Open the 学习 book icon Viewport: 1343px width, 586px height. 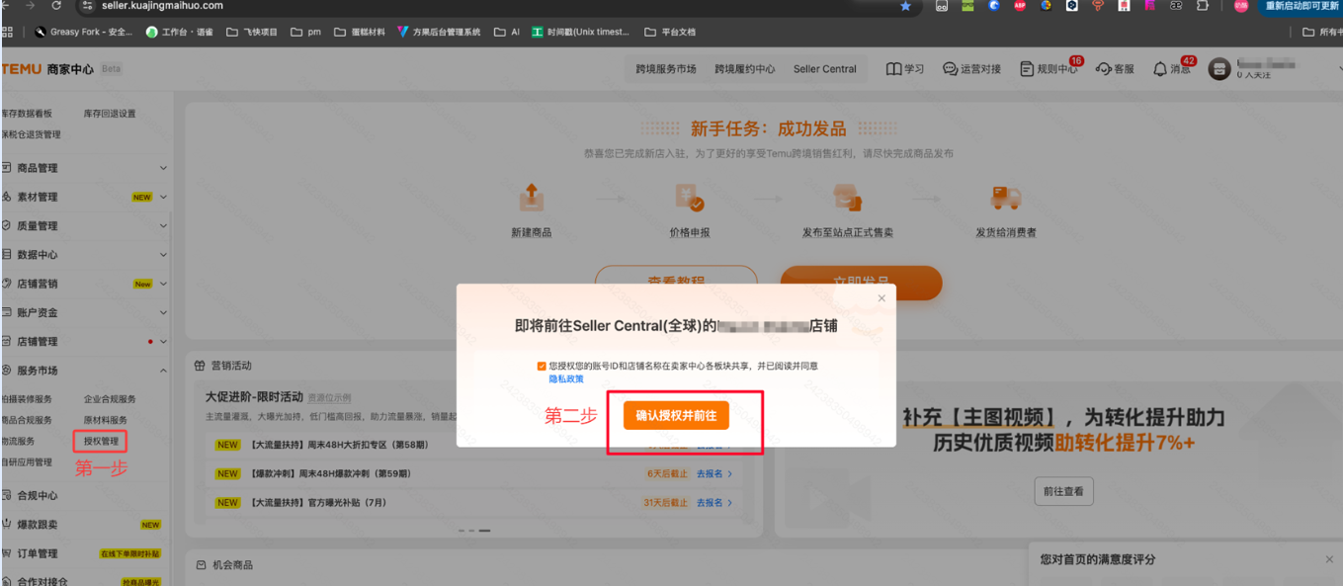(x=893, y=69)
